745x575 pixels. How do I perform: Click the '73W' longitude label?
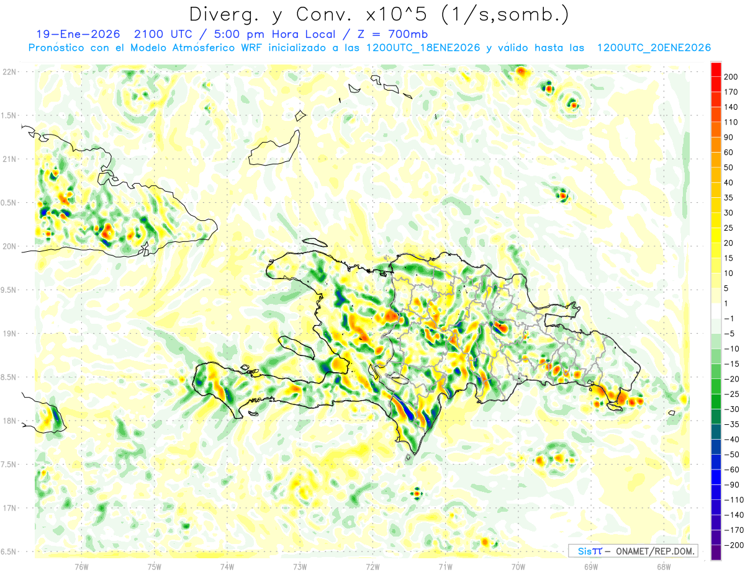click(300, 566)
